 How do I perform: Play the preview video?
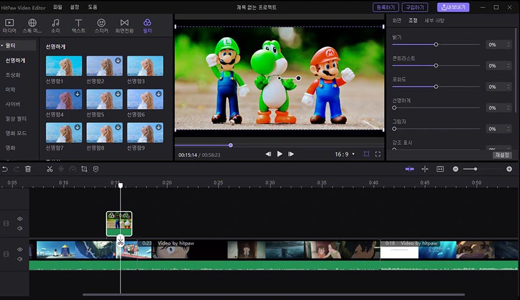pos(280,154)
